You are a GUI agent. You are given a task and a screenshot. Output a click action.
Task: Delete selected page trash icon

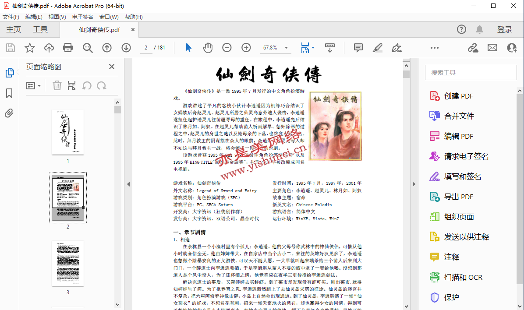(57, 85)
